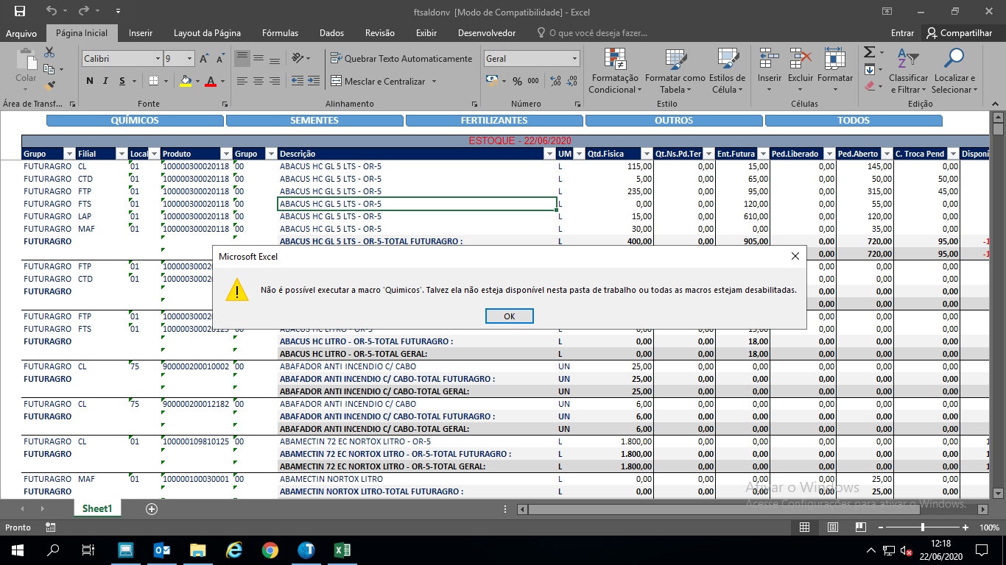Click the Windows Start button
Viewport: 1006px width, 565px height.
(17, 550)
